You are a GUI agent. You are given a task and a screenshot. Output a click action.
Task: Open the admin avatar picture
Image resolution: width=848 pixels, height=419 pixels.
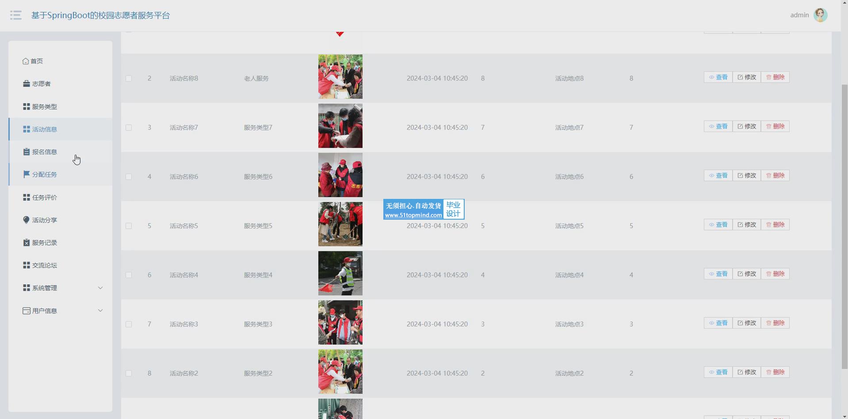[x=821, y=15]
